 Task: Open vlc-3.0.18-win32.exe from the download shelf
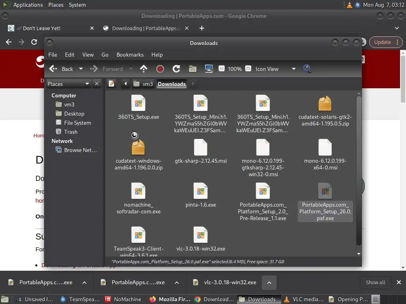[x=225, y=283]
